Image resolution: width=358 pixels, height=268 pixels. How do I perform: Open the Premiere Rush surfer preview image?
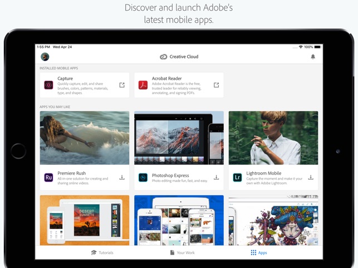(85, 138)
